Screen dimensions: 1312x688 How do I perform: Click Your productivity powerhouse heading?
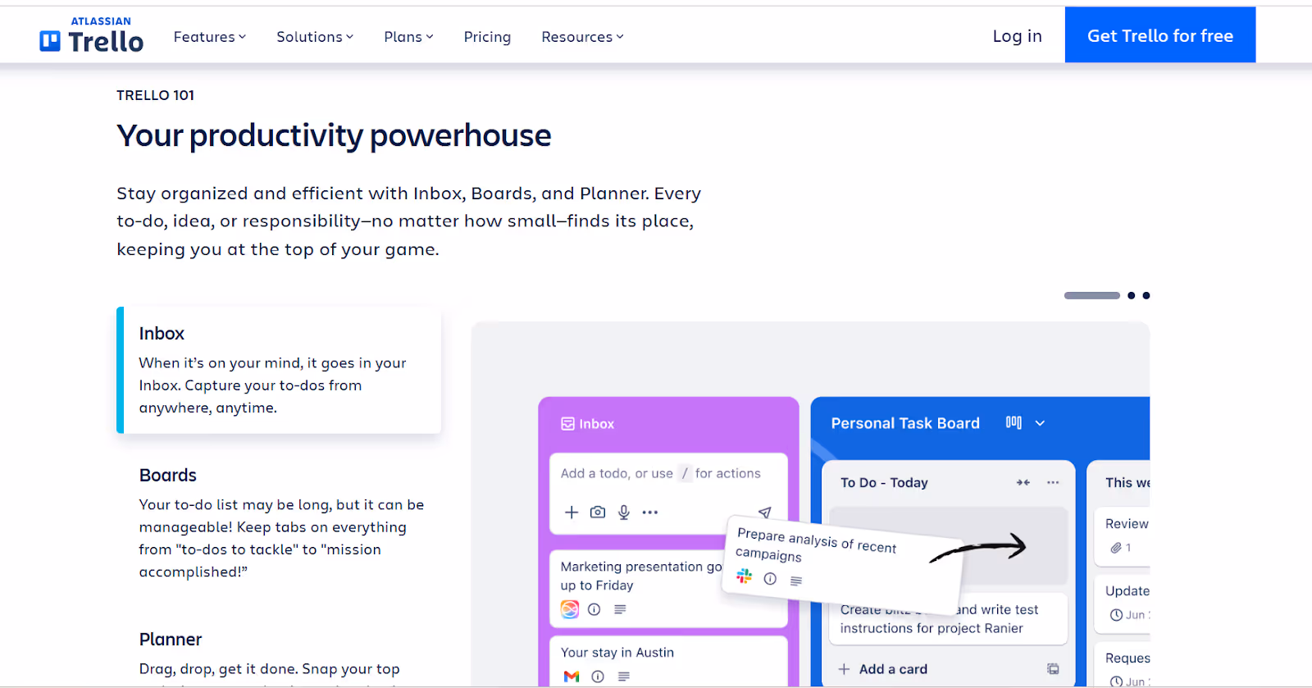click(334, 136)
